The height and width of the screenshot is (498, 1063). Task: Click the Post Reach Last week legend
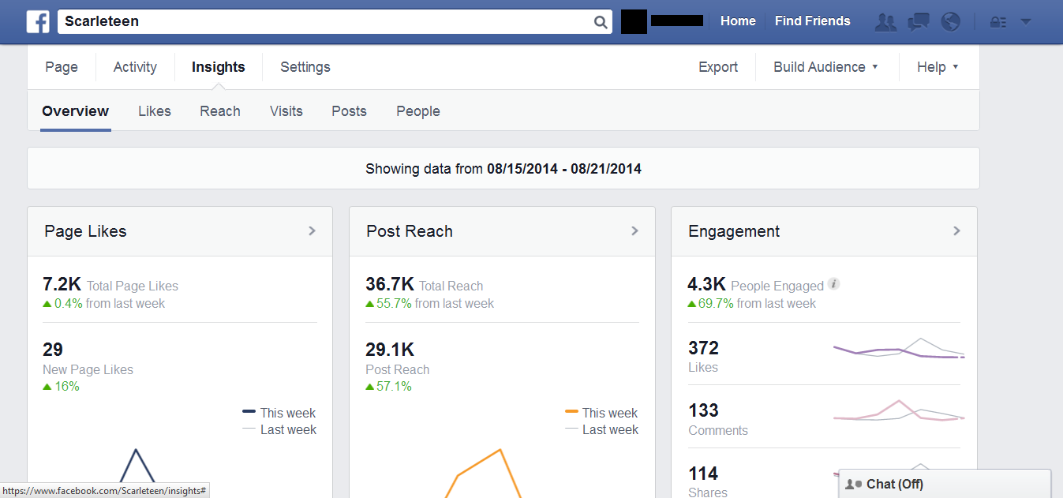(x=601, y=429)
